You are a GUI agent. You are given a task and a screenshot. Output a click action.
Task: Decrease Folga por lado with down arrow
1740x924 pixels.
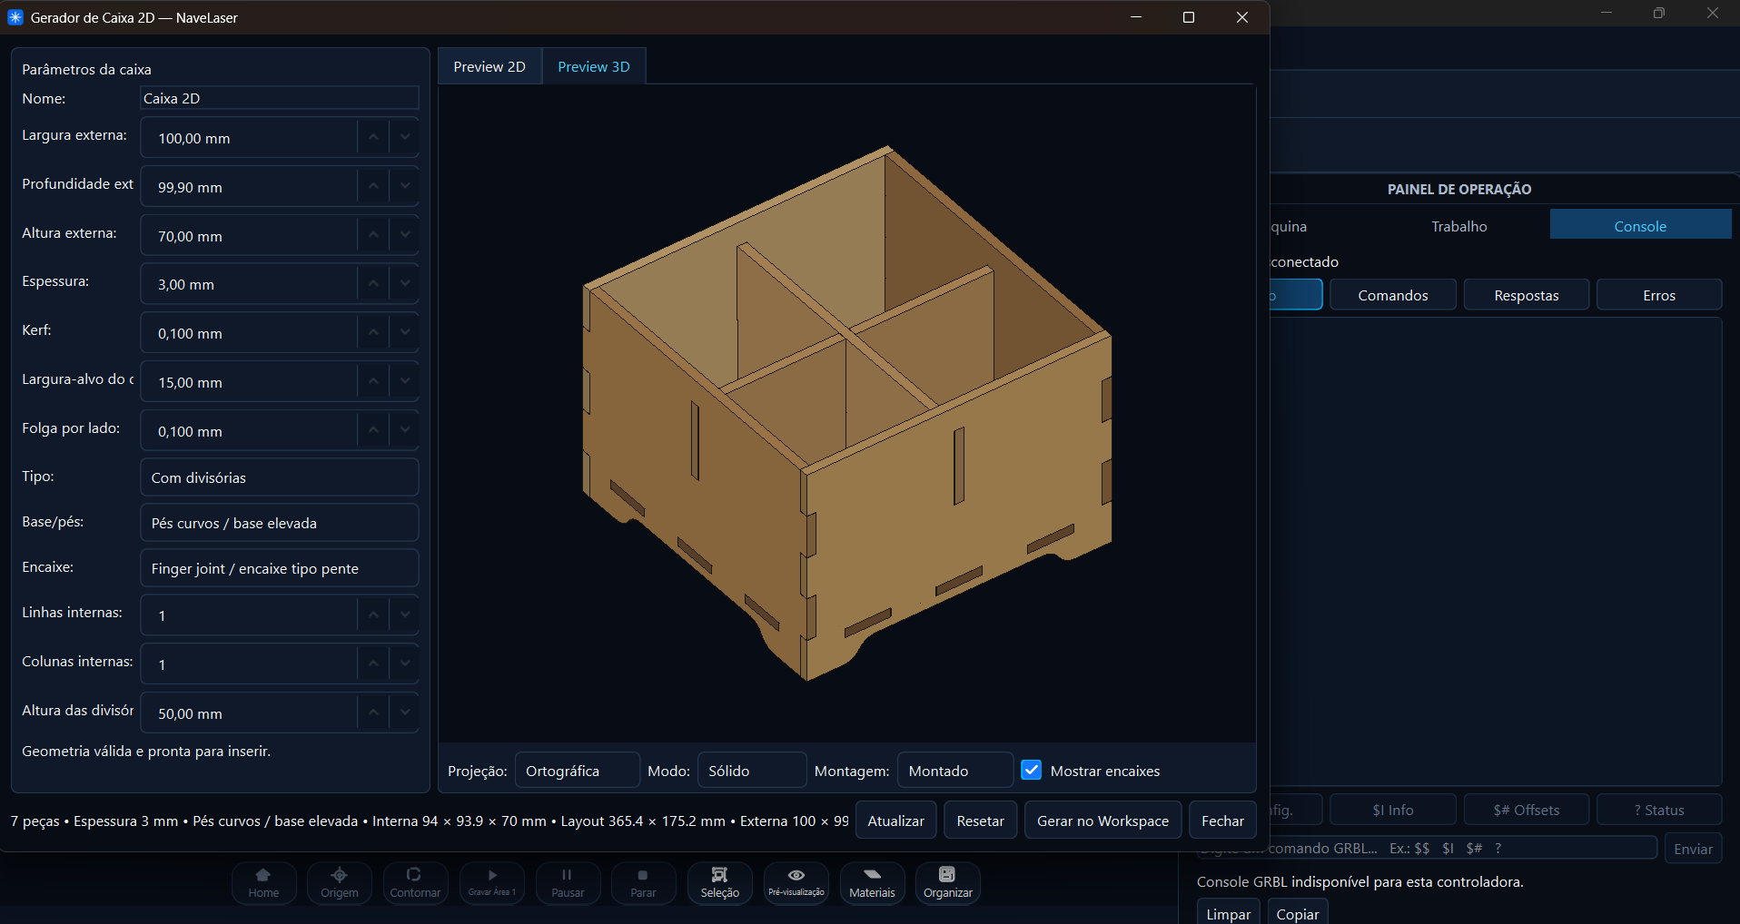pyautogui.click(x=405, y=431)
